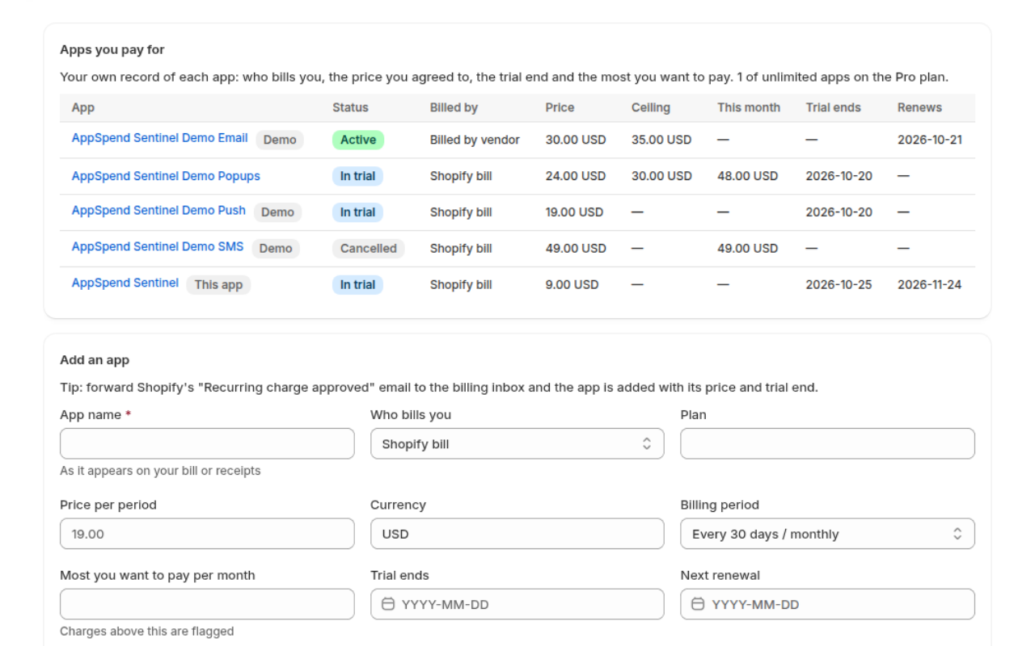Viewport: 1035px width, 646px height.
Task: Open the calendar icon in Next renewal field
Action: (699, 604)
